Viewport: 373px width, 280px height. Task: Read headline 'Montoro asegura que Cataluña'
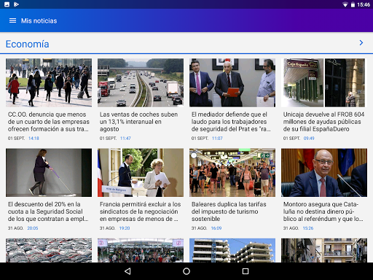[323, 211]
